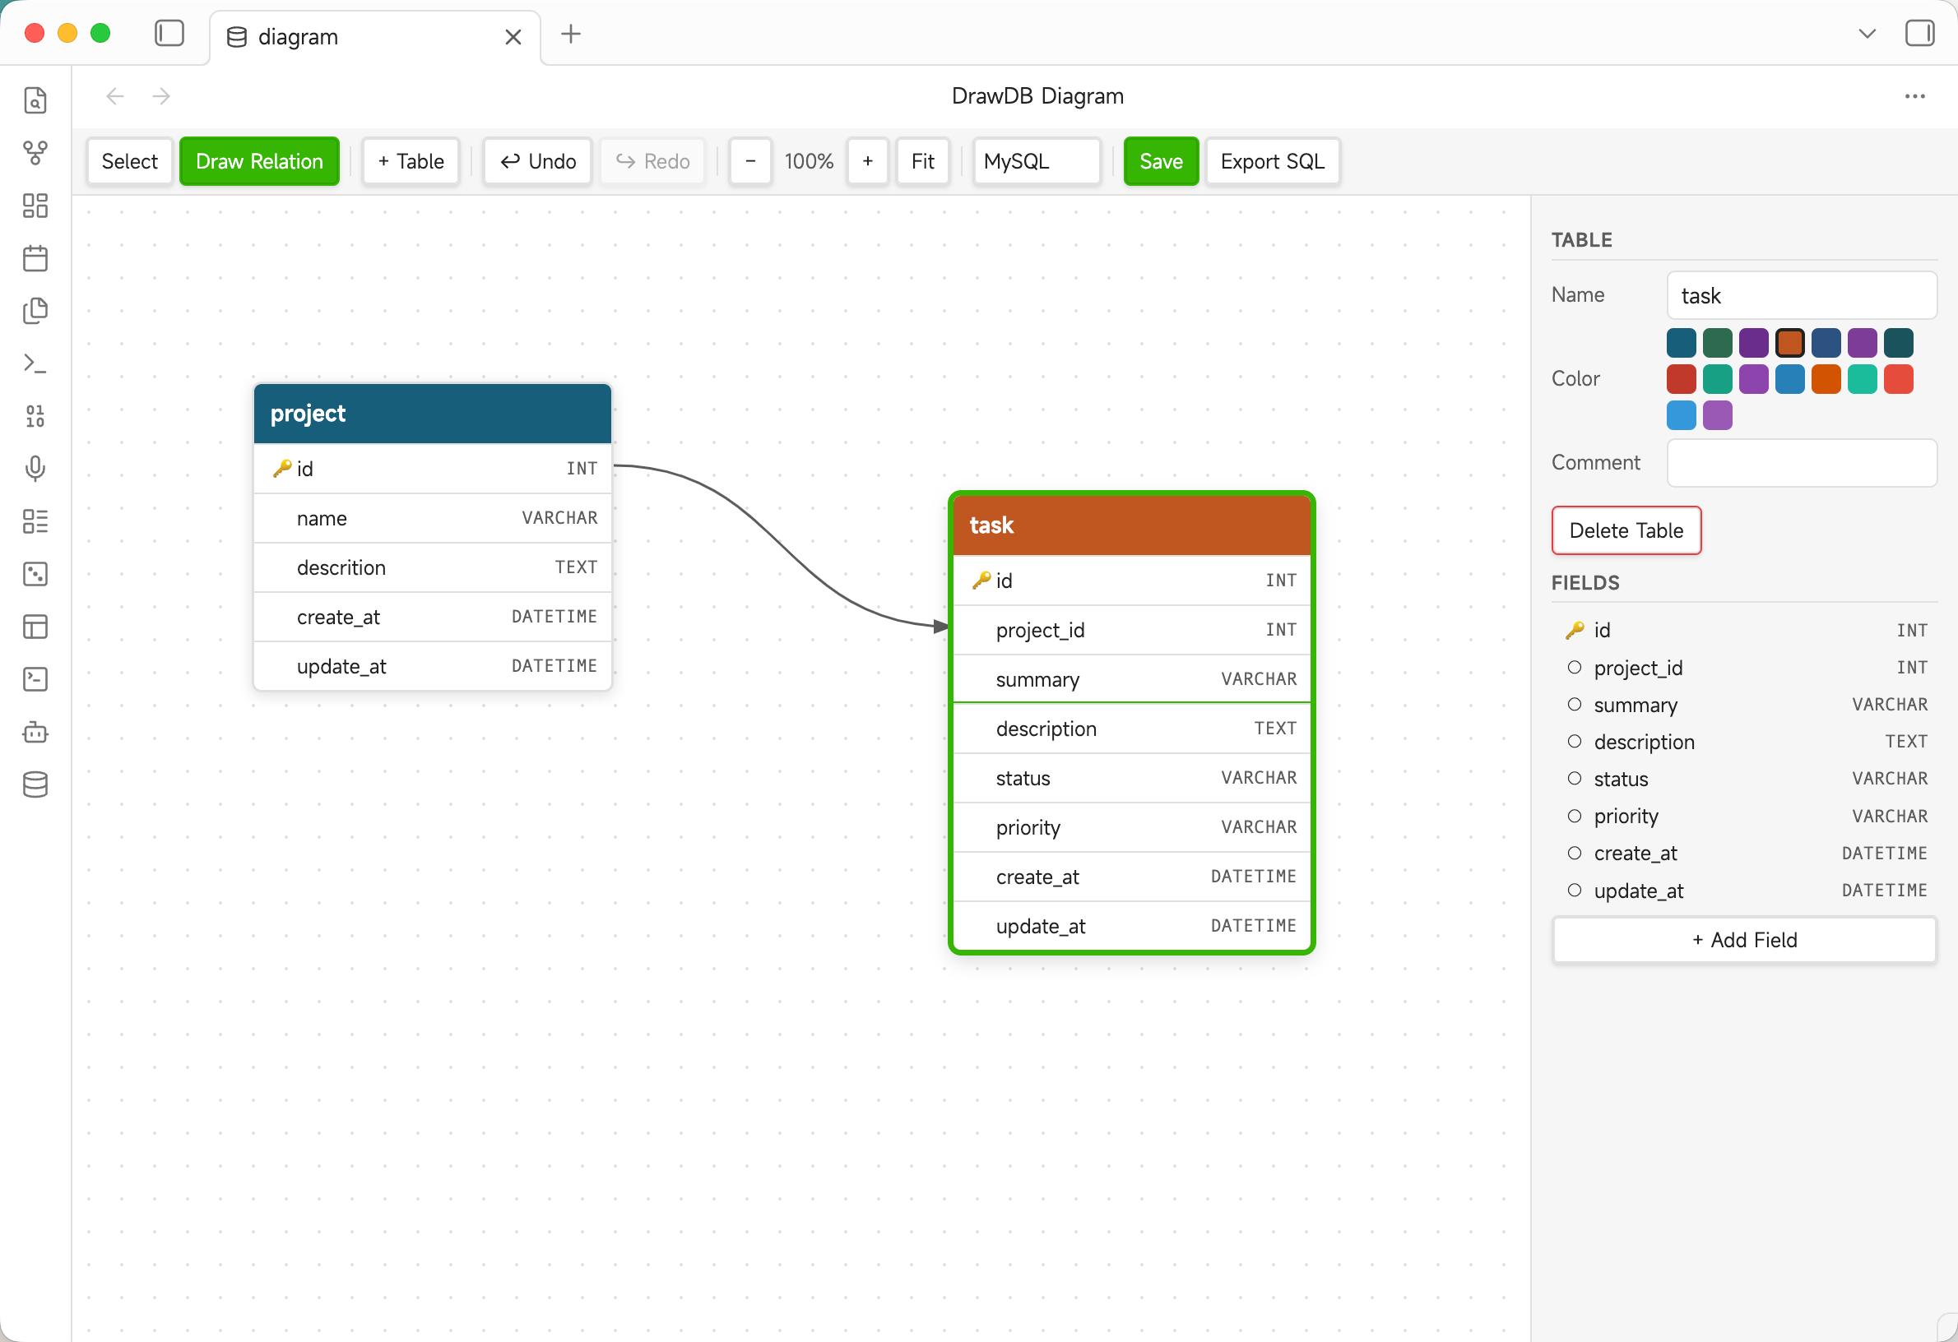Select the task table header
The width and height of the screenshot is (1958, 1342).
tap(1131, 525)
